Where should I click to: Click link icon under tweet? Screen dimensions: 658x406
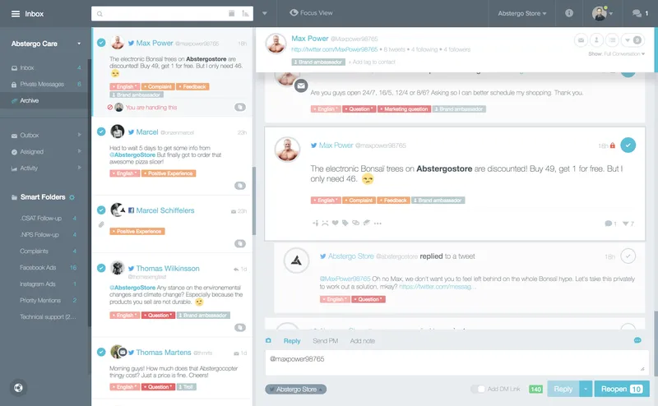click(x=356, y=223)
